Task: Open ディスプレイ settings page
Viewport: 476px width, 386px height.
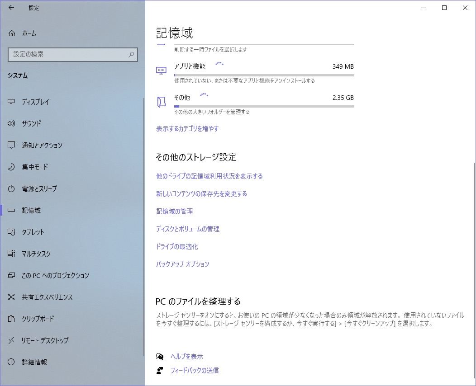Action: (x=72, y=102)
